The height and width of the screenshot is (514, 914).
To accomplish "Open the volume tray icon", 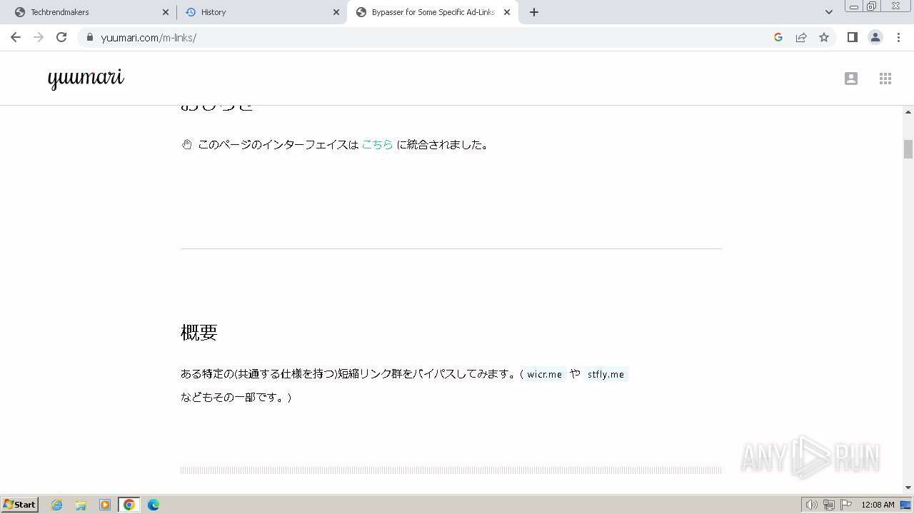I will point(811,505).
